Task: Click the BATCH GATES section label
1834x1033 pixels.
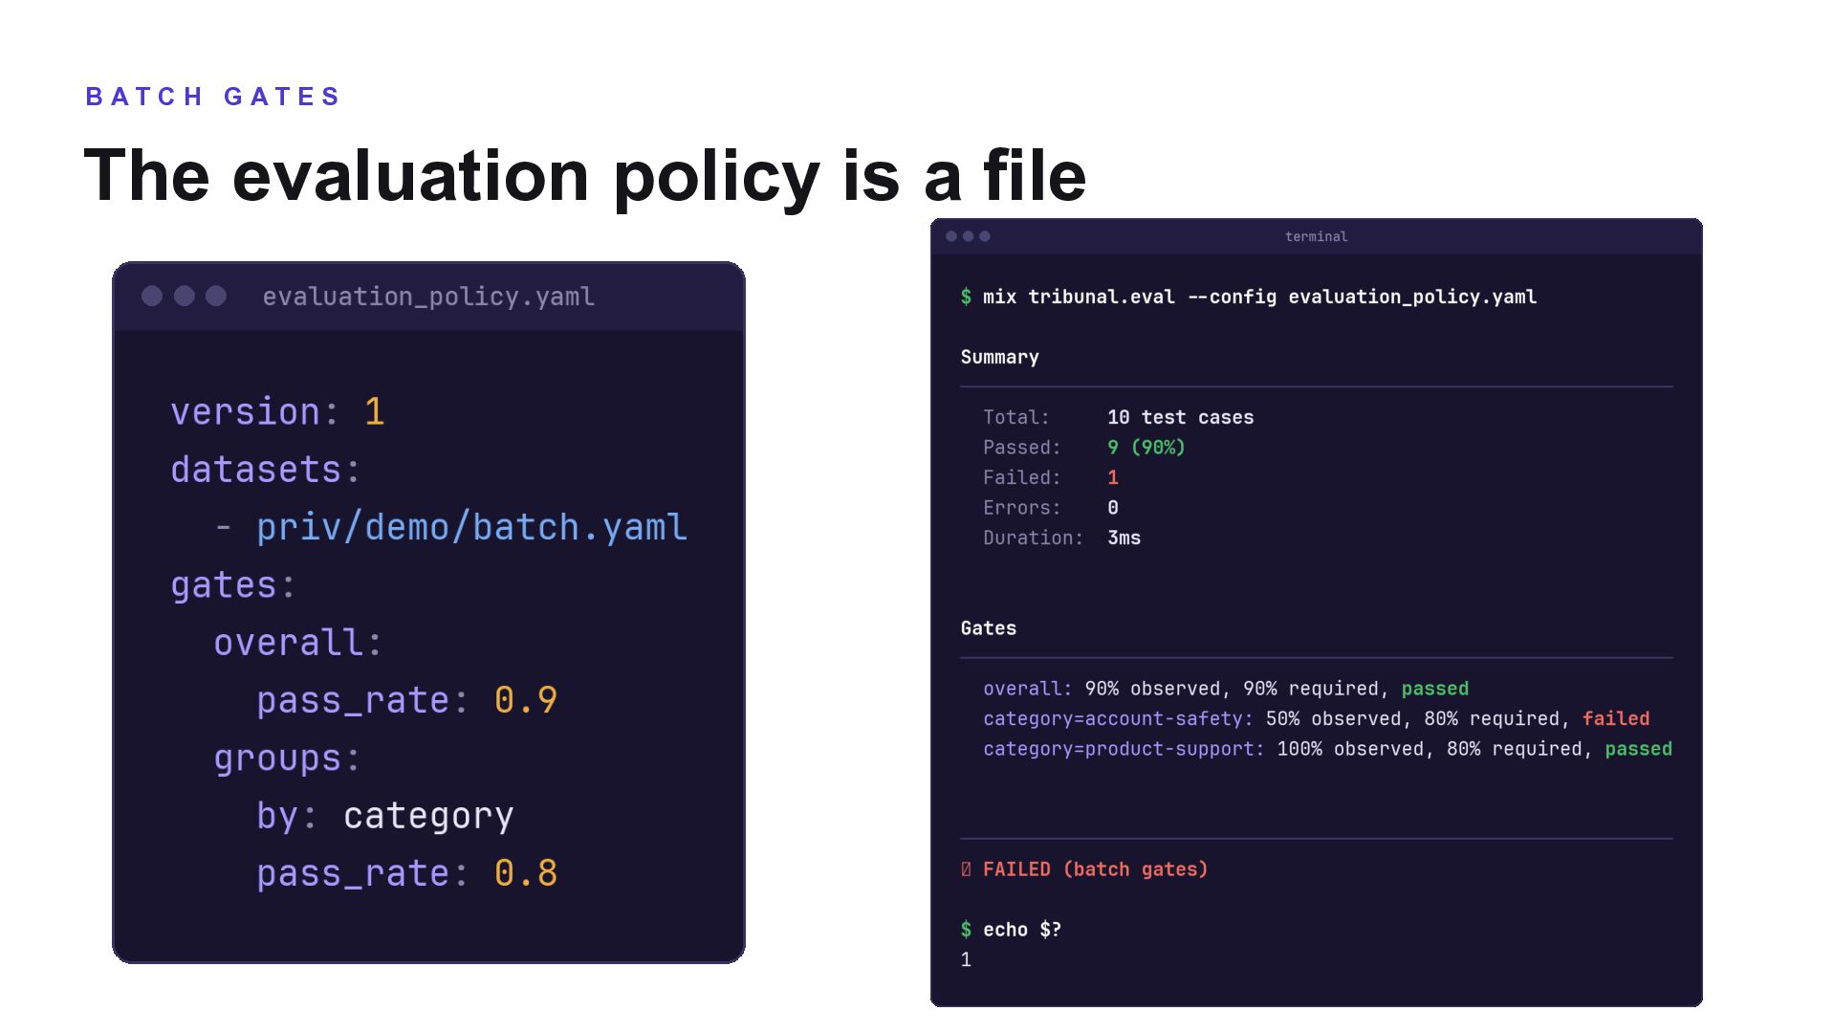Action: [212, 97]
